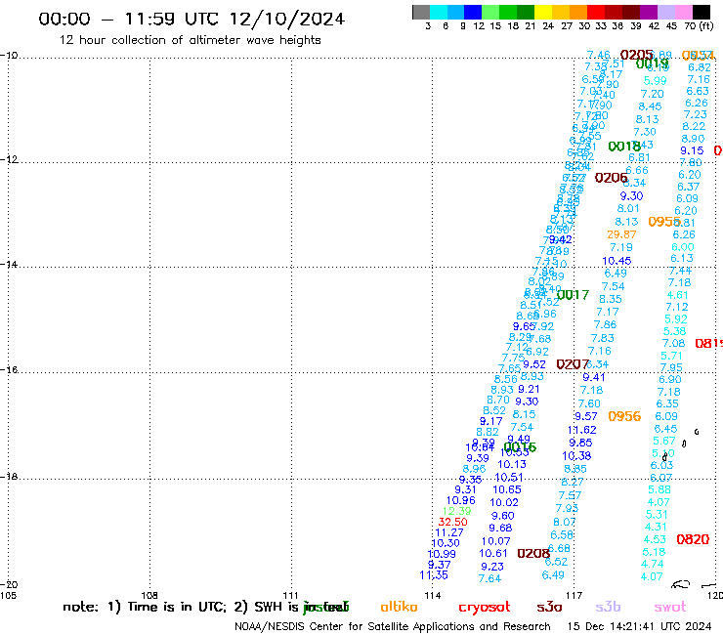Click the s3a track time 0207
The width and height of the screenshot is (723, 635).
coord(573,364)
